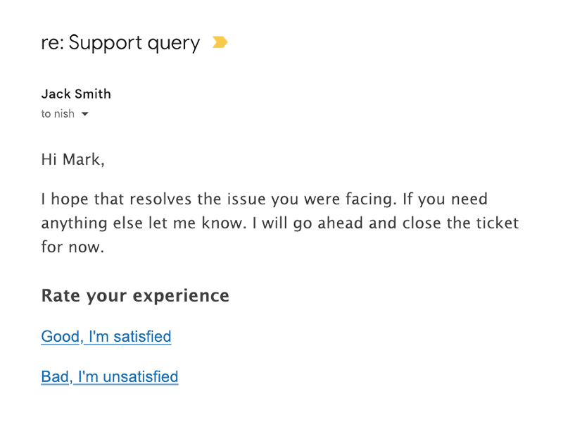Viewport: 563px width, 432px height.
Task: Click the word "Support" in the subject
Action: point(105,43)
